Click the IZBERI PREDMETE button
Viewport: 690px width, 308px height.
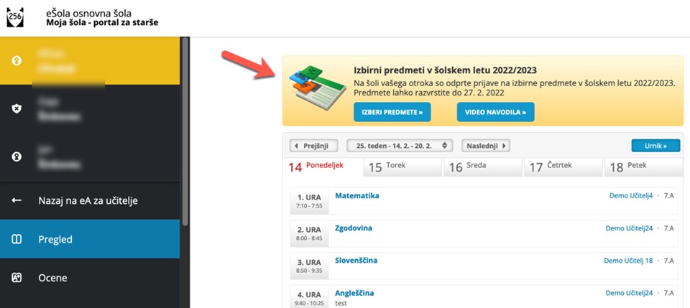(392, 112)
